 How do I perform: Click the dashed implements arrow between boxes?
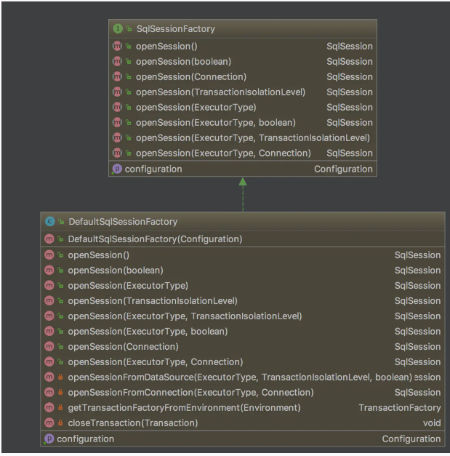click(243, 195)
